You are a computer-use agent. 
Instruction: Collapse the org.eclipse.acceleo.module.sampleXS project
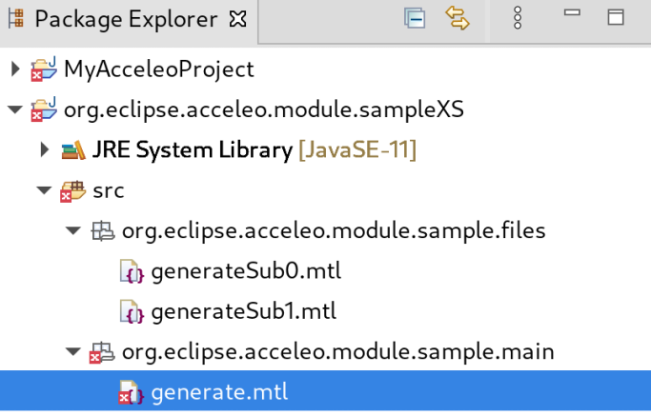(x=15, y=109)
